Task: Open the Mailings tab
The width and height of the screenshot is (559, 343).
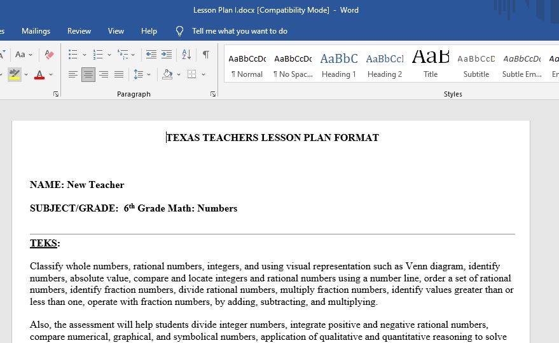Action: point(36,31)
